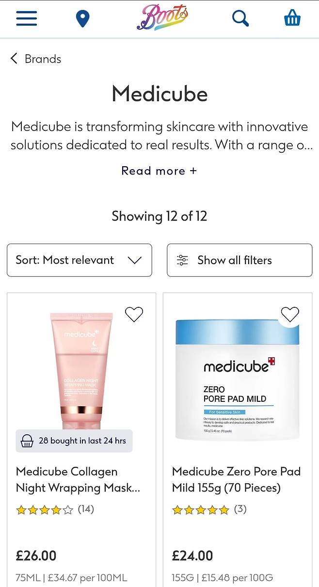This screenshot has height=587, width=319.
Task: Click the filters sliders icon
Action: 182,260
